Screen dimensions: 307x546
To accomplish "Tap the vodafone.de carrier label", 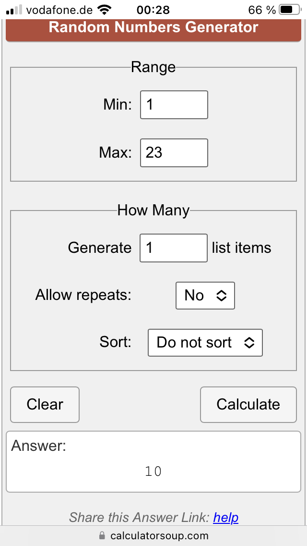I will click(59, 10).
